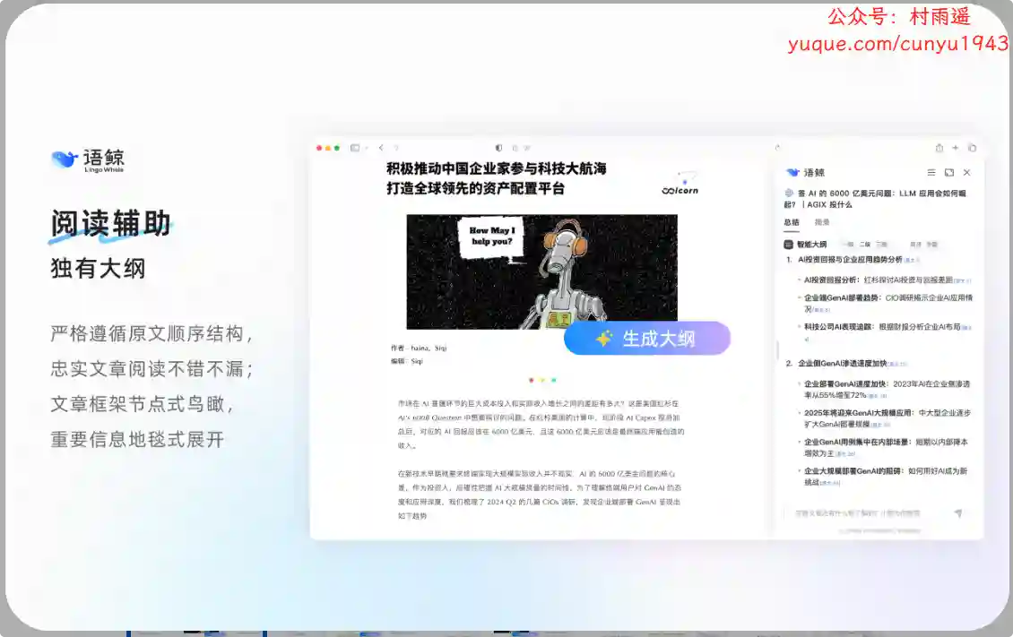Viewport: 1013px width, 637px height.
Task: Close the 语鲸 side panel
Action: coord(967,172)
